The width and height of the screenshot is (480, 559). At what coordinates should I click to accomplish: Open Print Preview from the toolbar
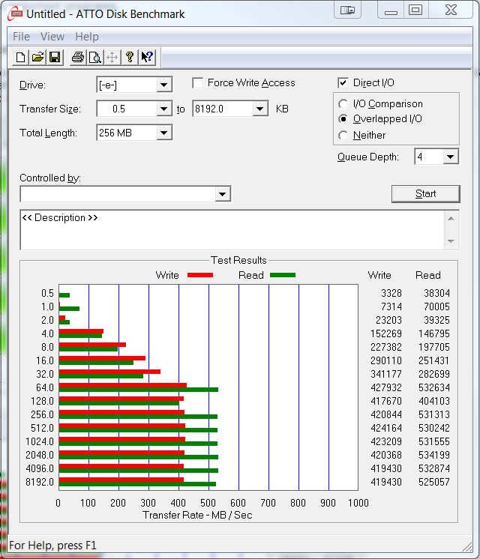coord(95,57)
